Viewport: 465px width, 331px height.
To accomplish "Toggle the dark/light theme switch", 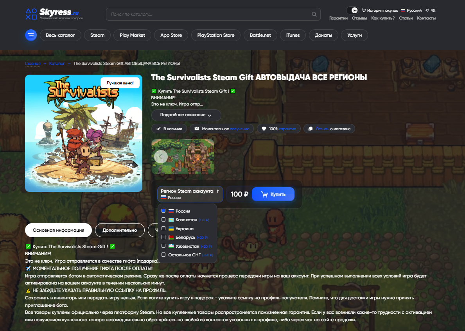I will [352, 11].
